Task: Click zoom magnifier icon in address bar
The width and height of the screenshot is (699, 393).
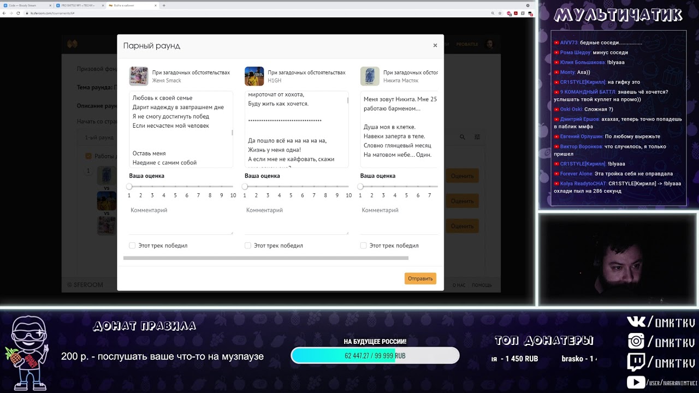Action: (x=493, y=13)
